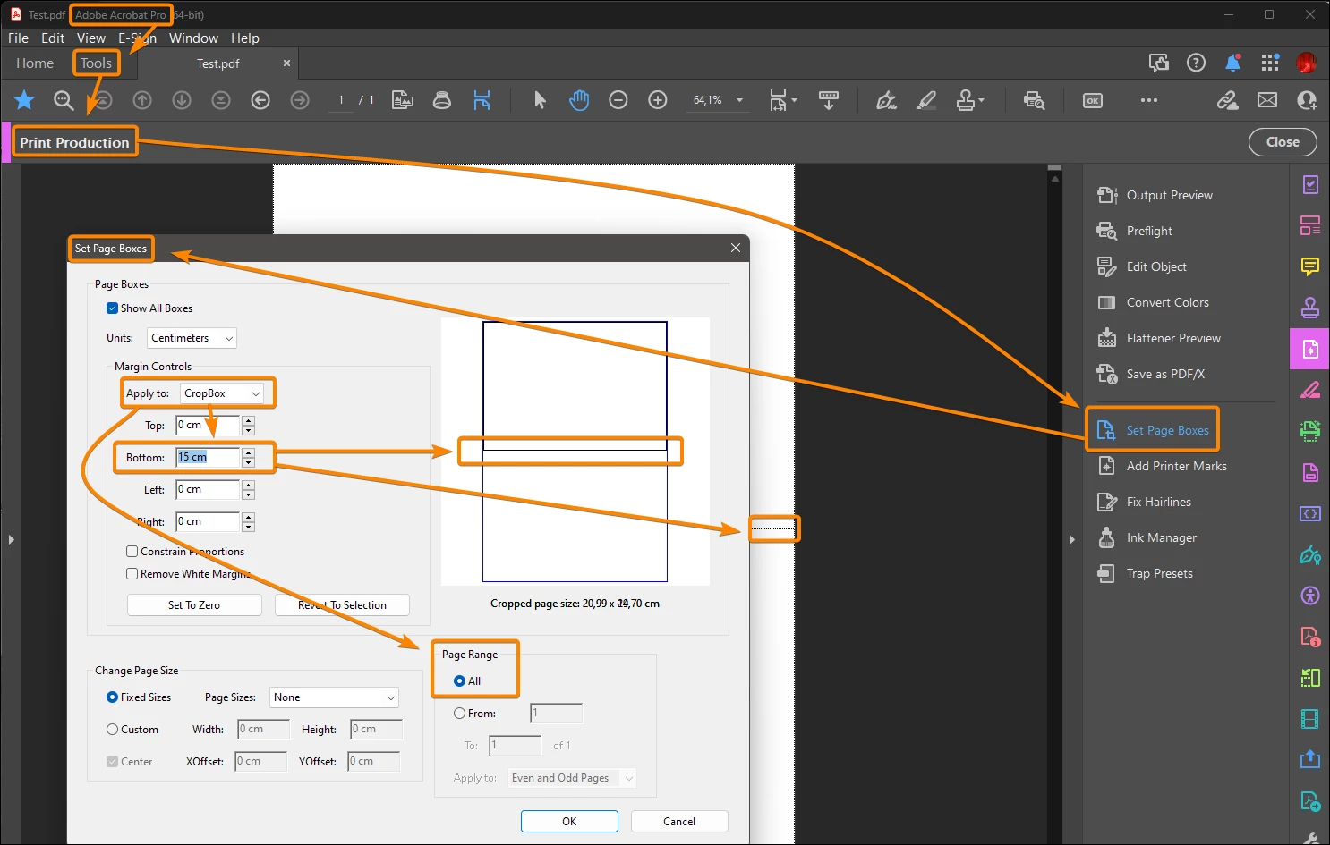
Task: Close the Set Page Boxes dialog X
Action: click(736, 248)
